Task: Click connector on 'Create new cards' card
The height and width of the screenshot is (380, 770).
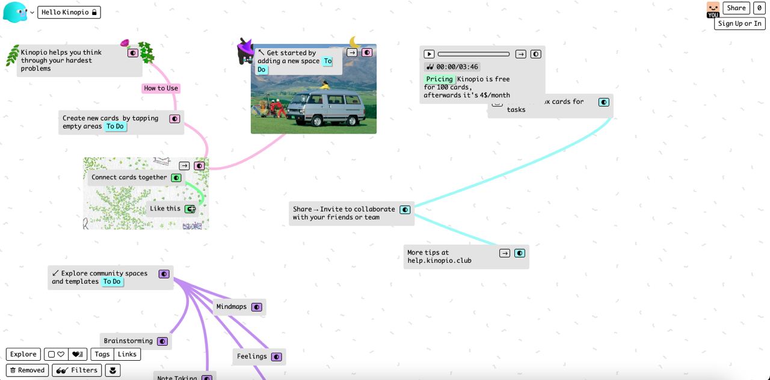Action: tap(174, 119)
